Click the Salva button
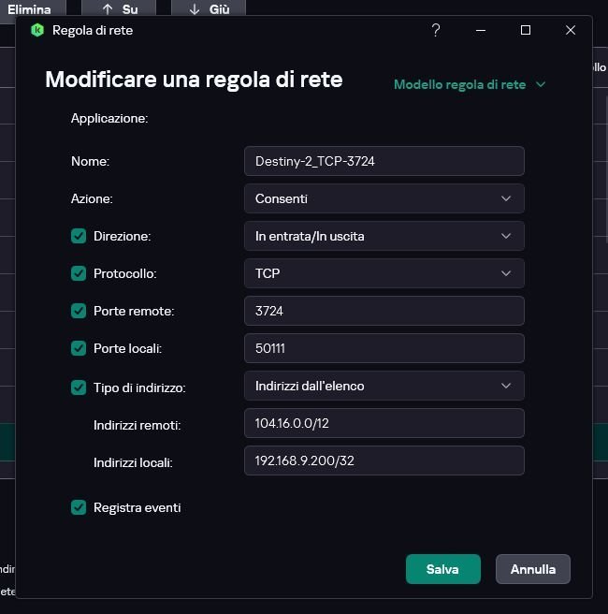This screenshot has height=614, width=608. 442,569
